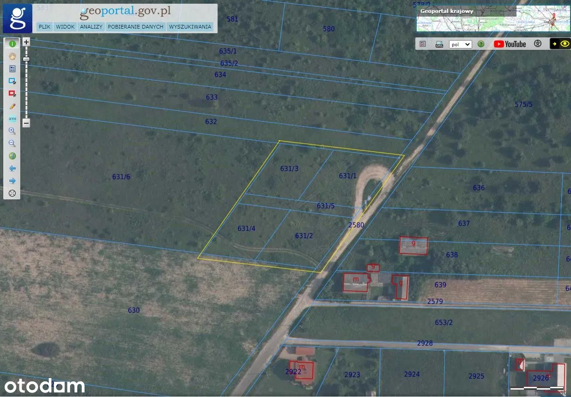Open the map contents list tool

(x=12, y=69)
